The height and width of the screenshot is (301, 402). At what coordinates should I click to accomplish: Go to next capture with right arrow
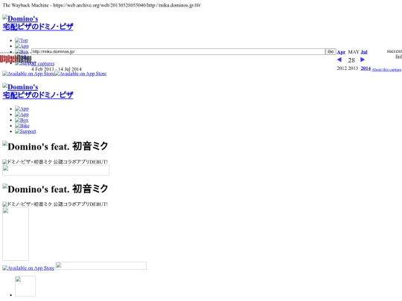point(363,59)
